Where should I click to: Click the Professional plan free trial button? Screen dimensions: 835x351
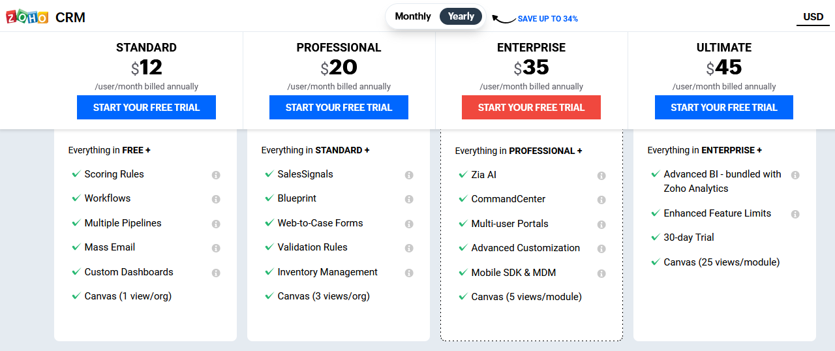(x=339, y=108)
